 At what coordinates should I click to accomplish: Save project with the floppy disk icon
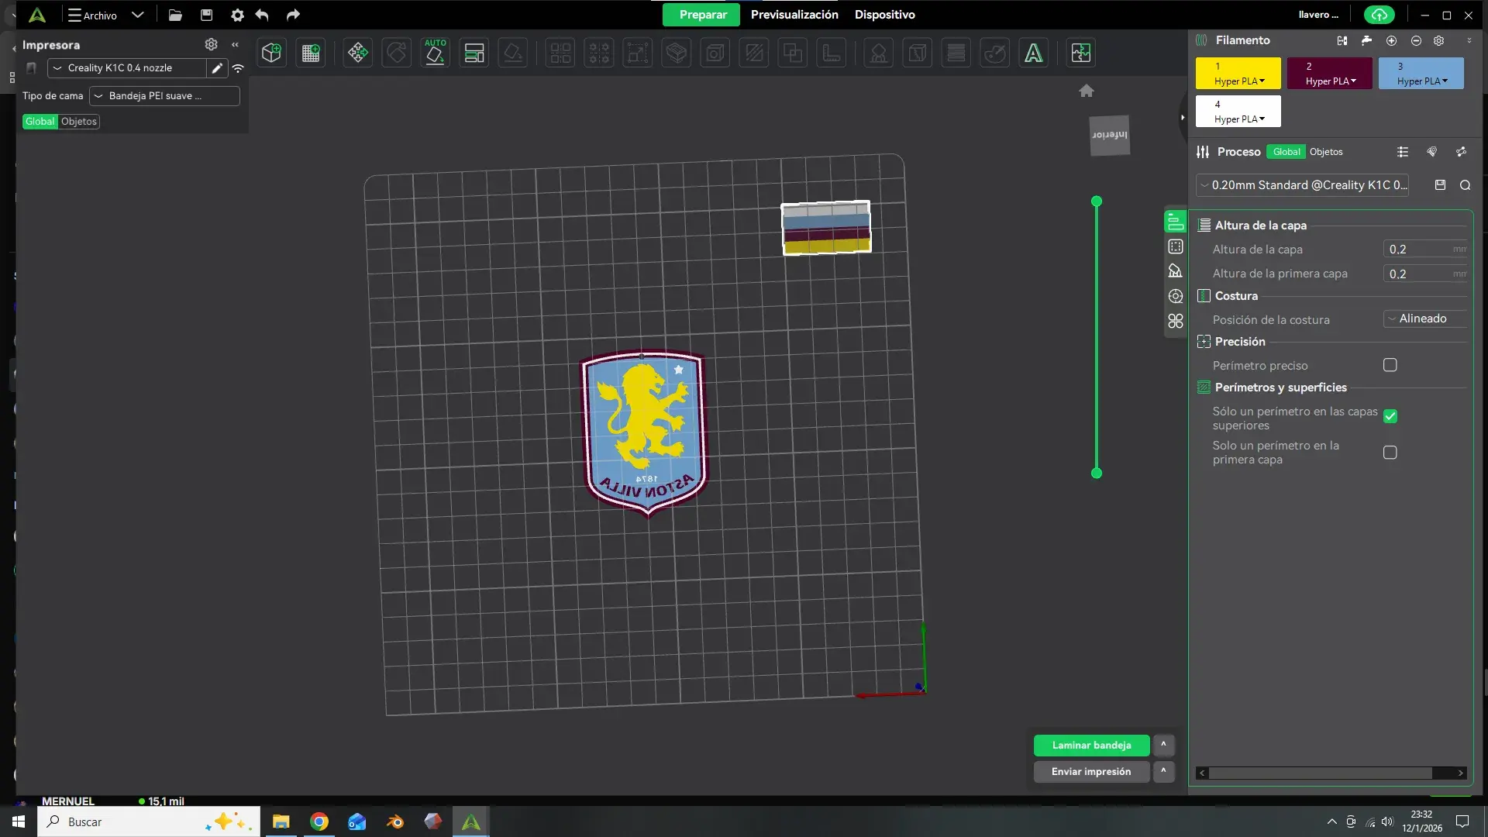206,15
